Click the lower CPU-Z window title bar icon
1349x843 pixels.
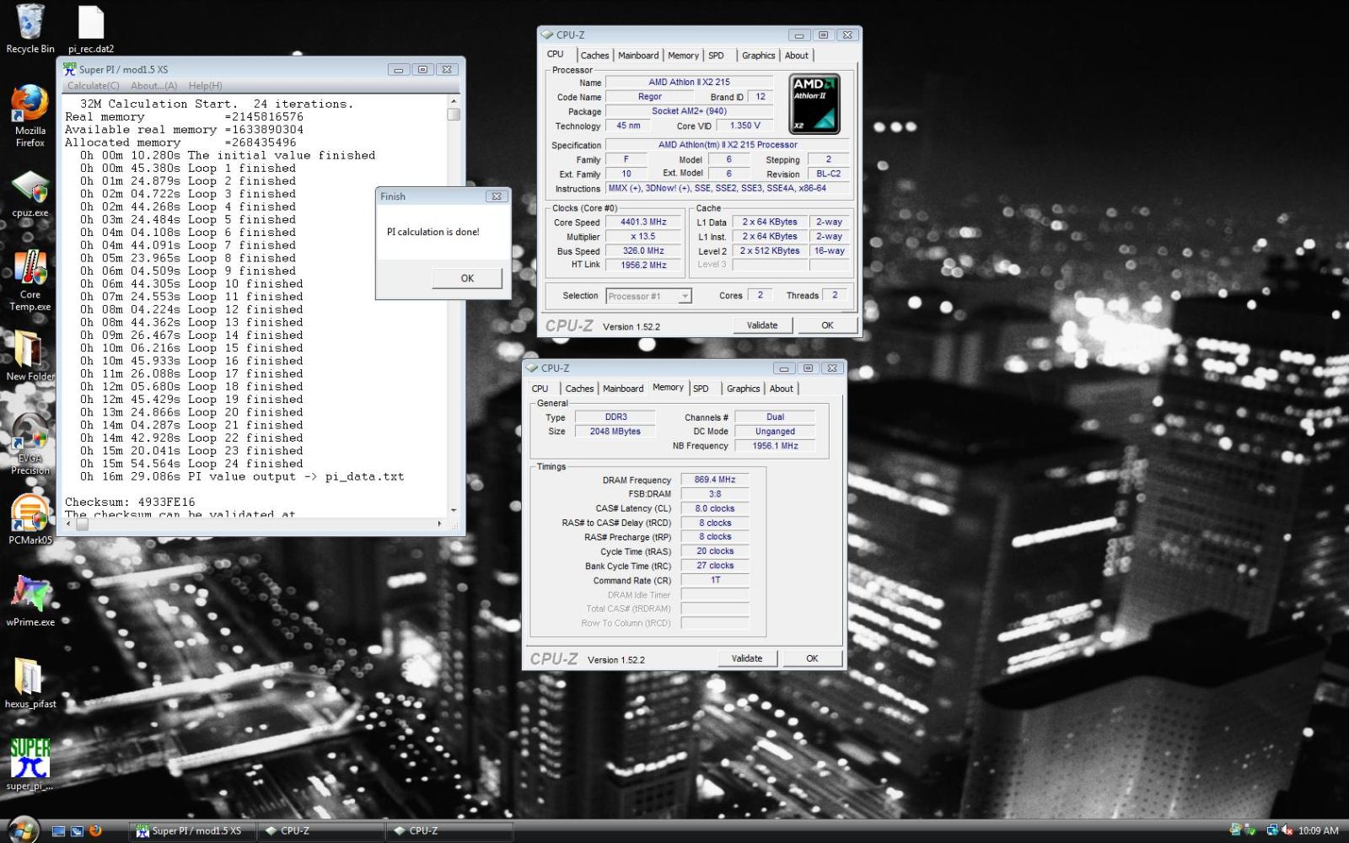(x=532, y=368)
